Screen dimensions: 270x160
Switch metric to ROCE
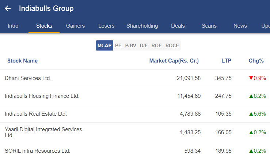172,45
